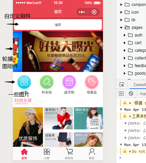Collapse the pages folder arrow
Viewport: 146px width, 163px height.
[121, 28]
